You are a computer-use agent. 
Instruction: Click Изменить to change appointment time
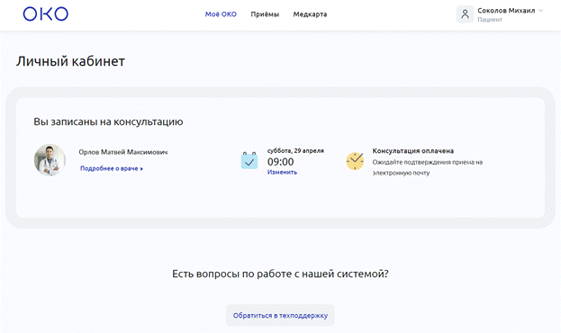(282, 172)
